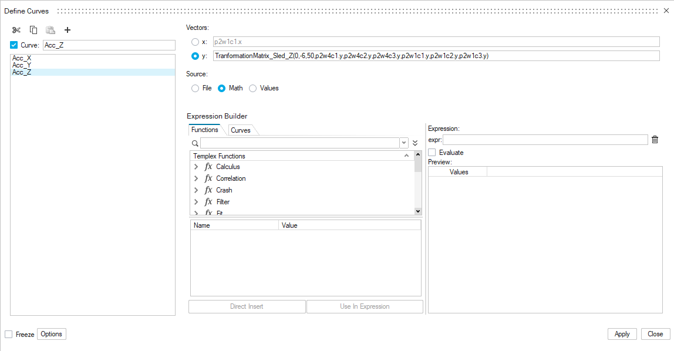Click the y vector expression field
The image size is (674, 351).
(x=436, y=56)
